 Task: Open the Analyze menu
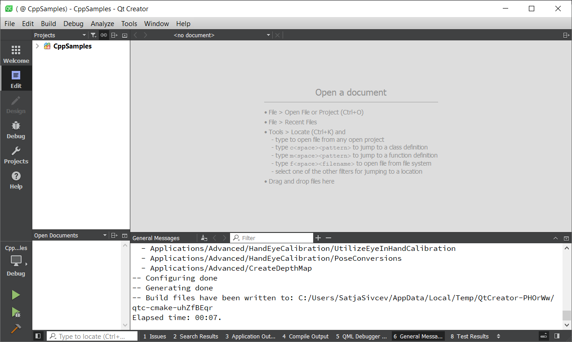click(x=102, y=24)
